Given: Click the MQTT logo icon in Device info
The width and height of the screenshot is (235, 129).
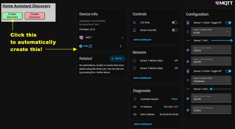Looking at the screenshot, I should 81,38.
